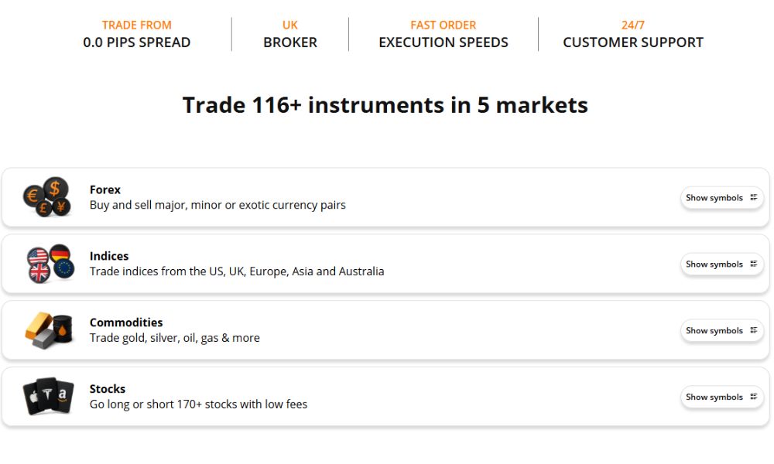Viewport: 774px width, 464px height.
Task: Click the Indices country flags icon
Action: (x=50, y=264)
